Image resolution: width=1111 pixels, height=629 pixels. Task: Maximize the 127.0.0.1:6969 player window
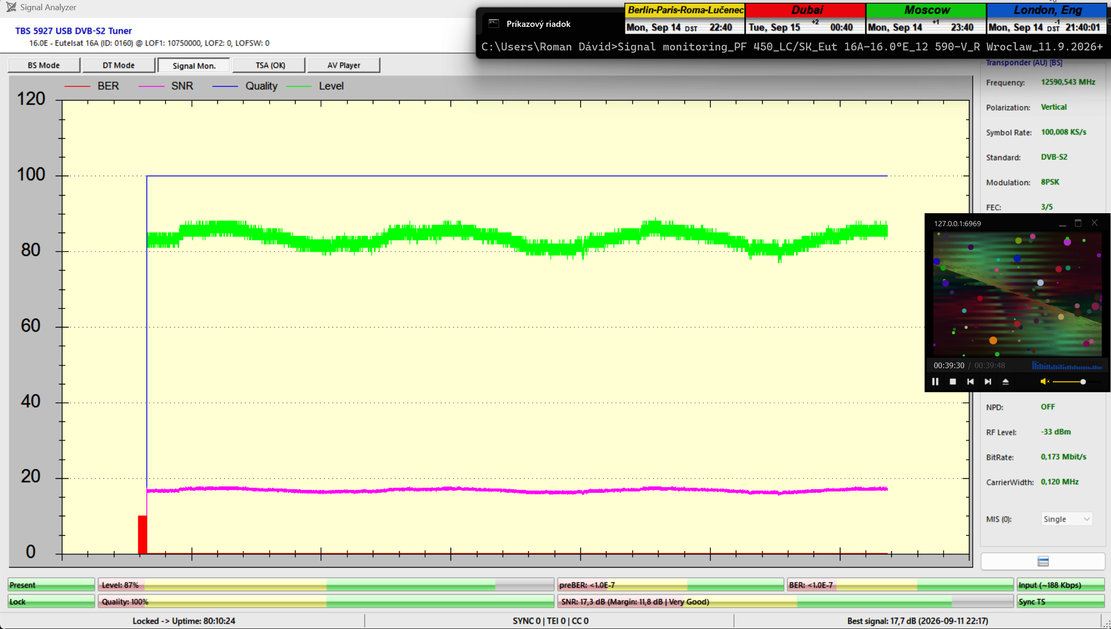(1078, 223)
